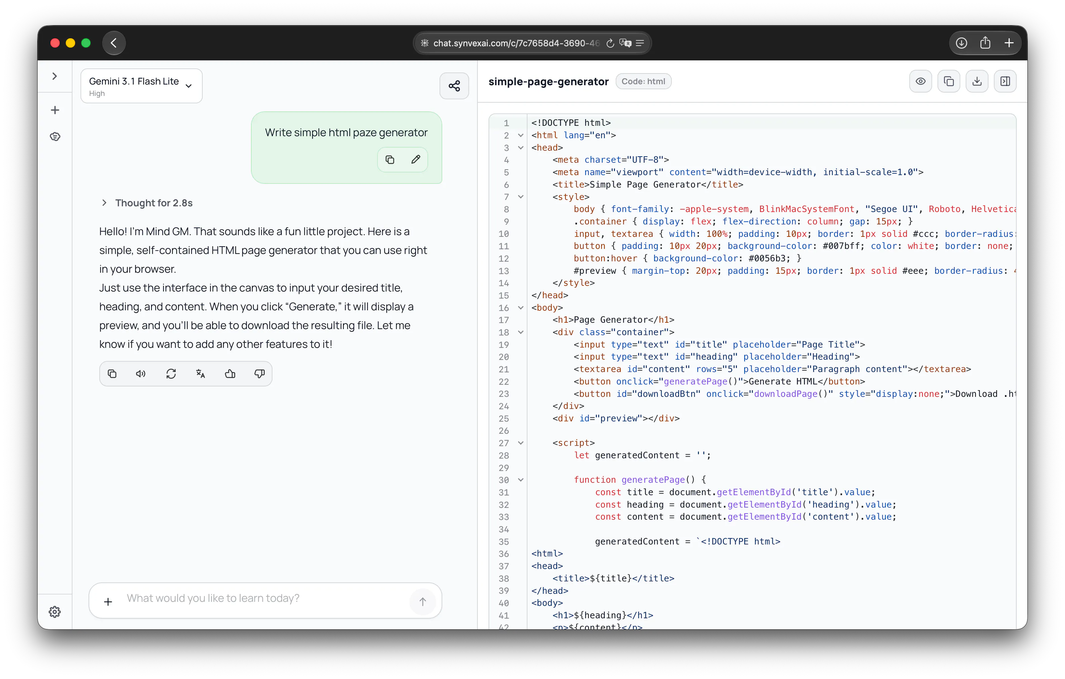Open a new browser tab
Image resolution: width=1065 pixels, height=679 pixels.
click(1009, 43)
